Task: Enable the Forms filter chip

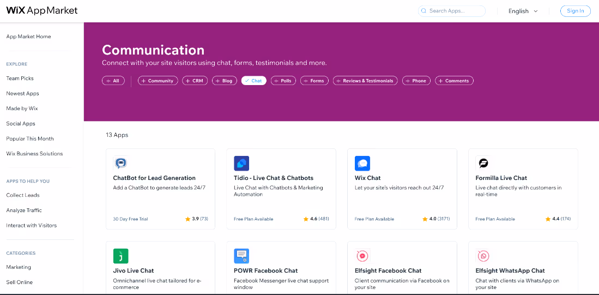Action: 314,81
